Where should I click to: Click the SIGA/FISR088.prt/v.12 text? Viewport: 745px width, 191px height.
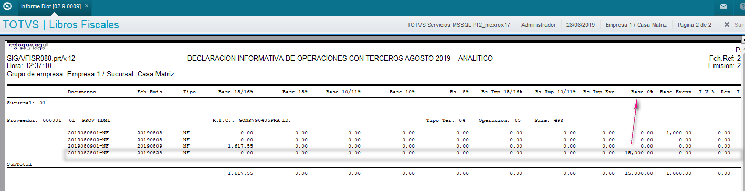41,58
